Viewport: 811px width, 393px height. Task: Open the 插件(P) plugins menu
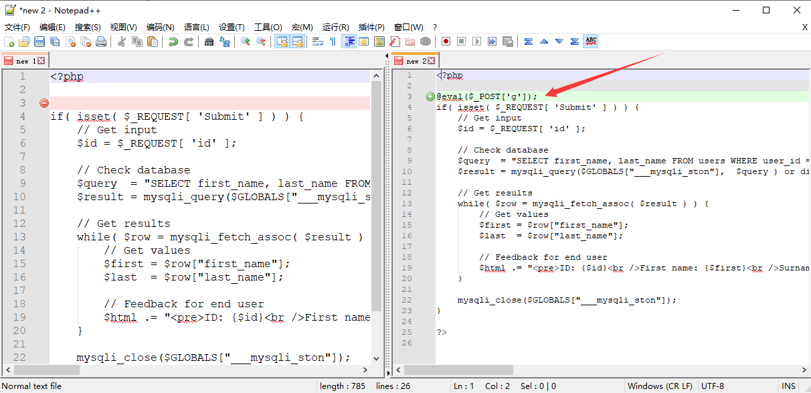(371, 27)
